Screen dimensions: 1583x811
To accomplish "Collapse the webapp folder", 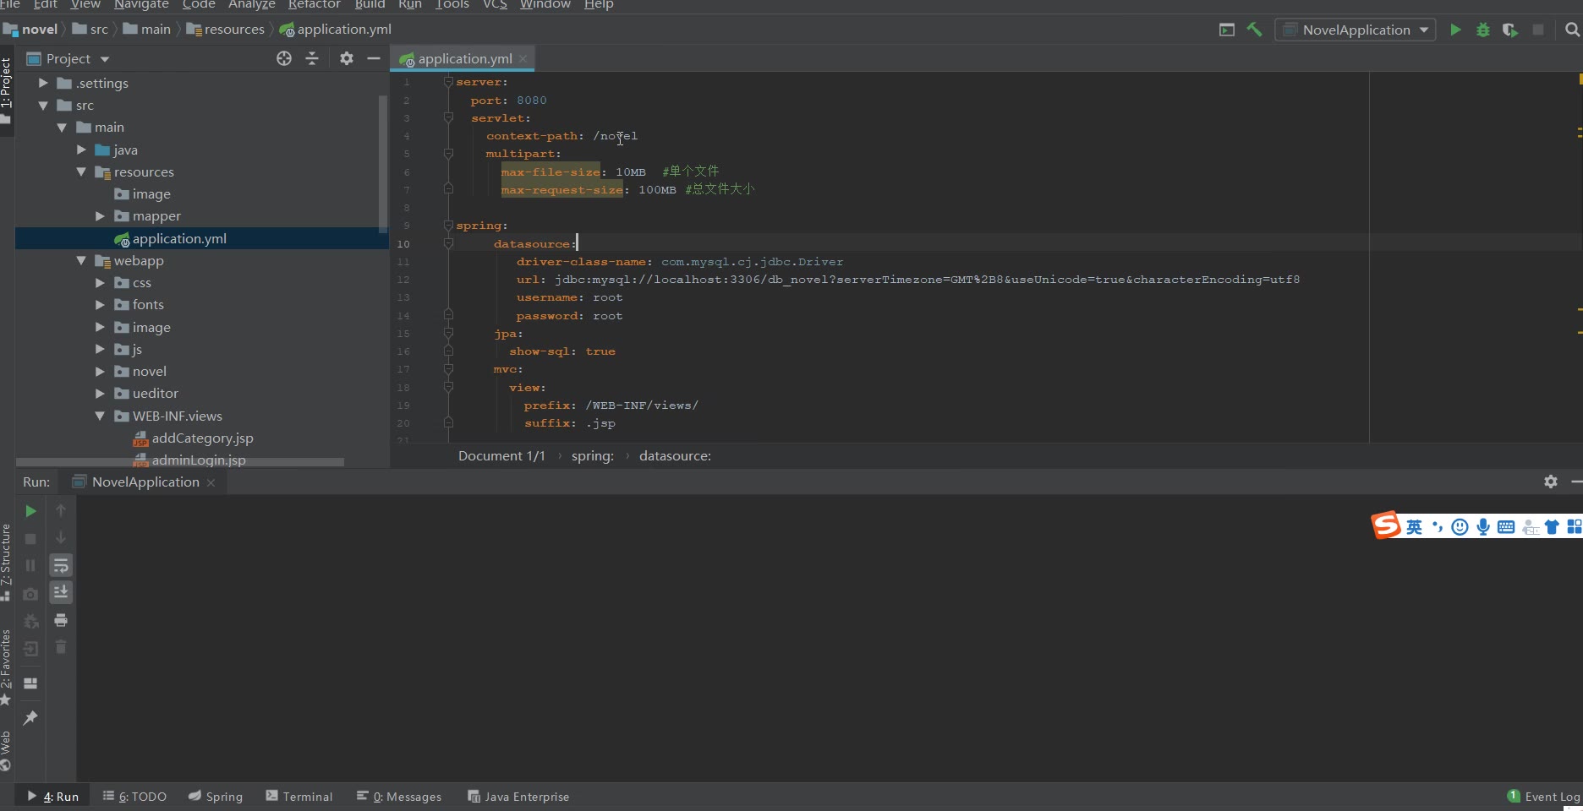I will pyautogui.click(x=82, y=261).
